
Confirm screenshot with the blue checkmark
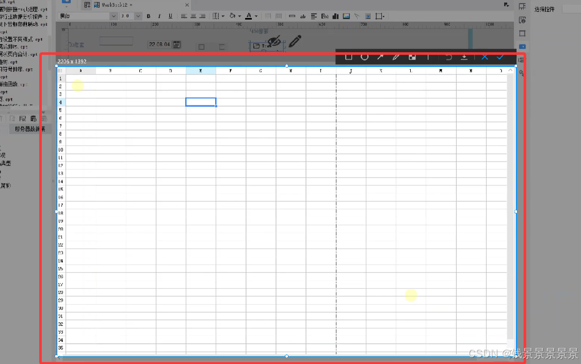pyautogui.click(x=500, y=57)
